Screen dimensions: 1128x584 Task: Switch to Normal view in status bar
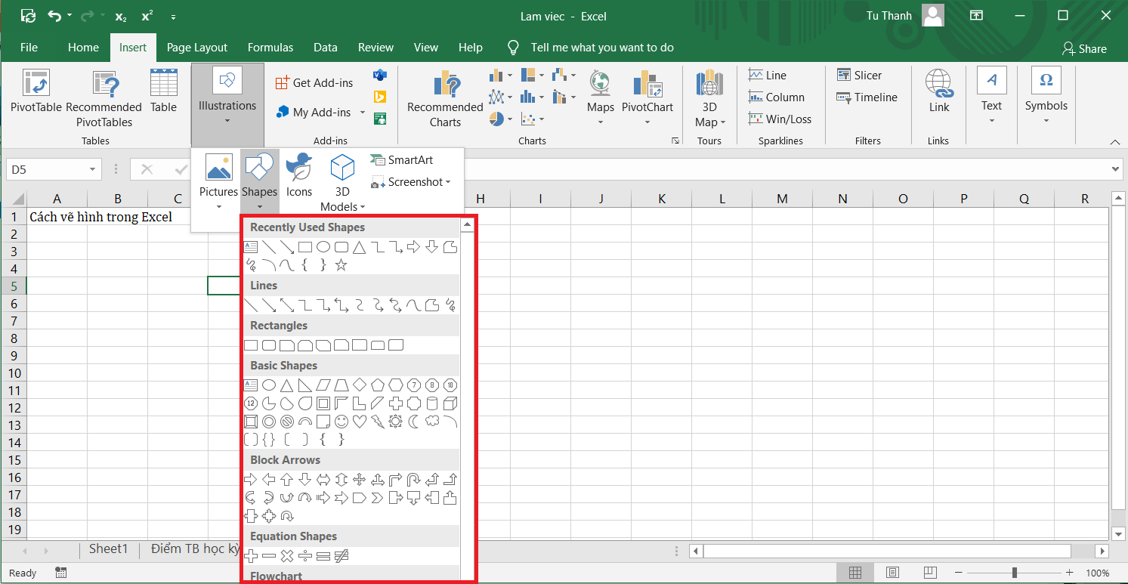click(854, 573)
